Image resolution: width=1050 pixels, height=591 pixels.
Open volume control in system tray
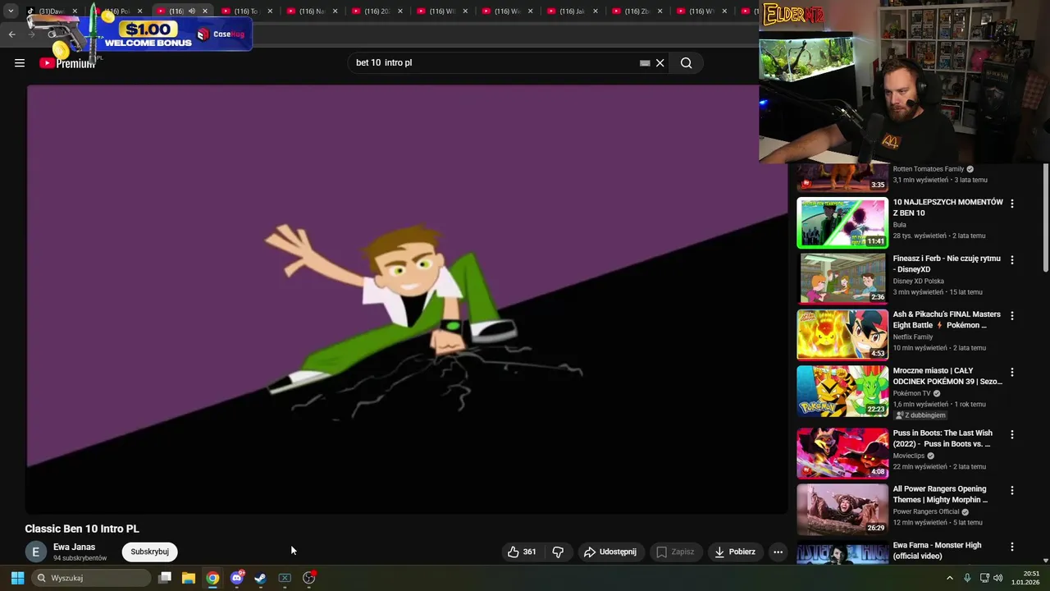coord(998,578)
